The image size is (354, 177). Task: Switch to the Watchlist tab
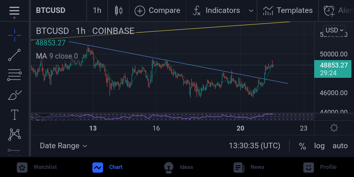pyautogui.click(x=37, y=167)
